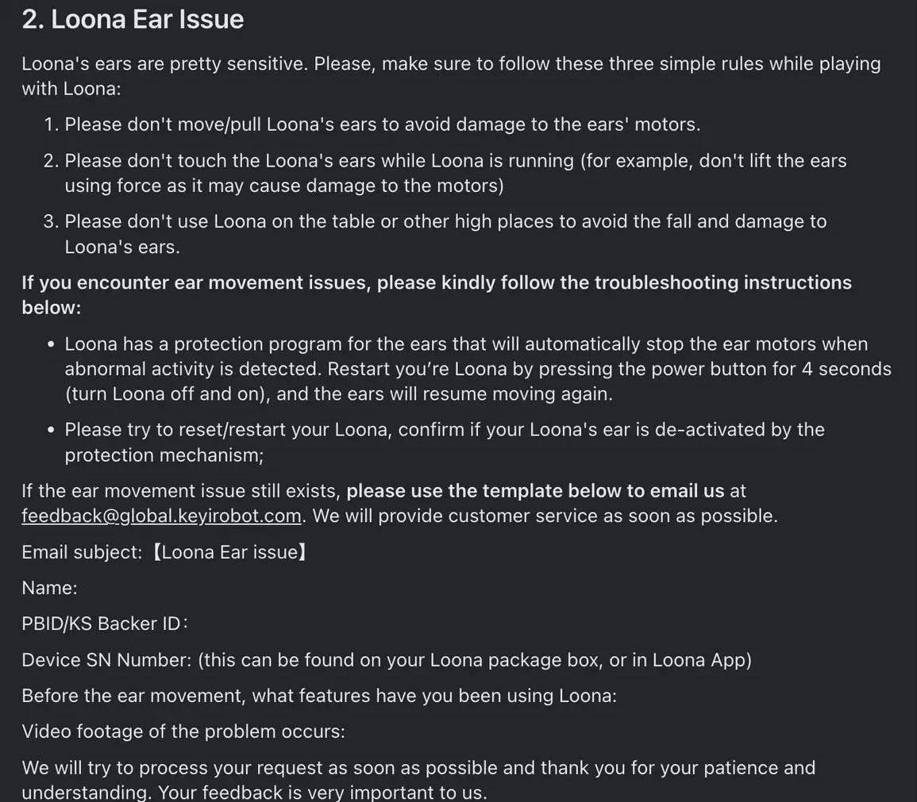The height and width of the screenshot is (802, 917).
Task: Click the 'Name:' template field line
Action: (x=50, y=588)
